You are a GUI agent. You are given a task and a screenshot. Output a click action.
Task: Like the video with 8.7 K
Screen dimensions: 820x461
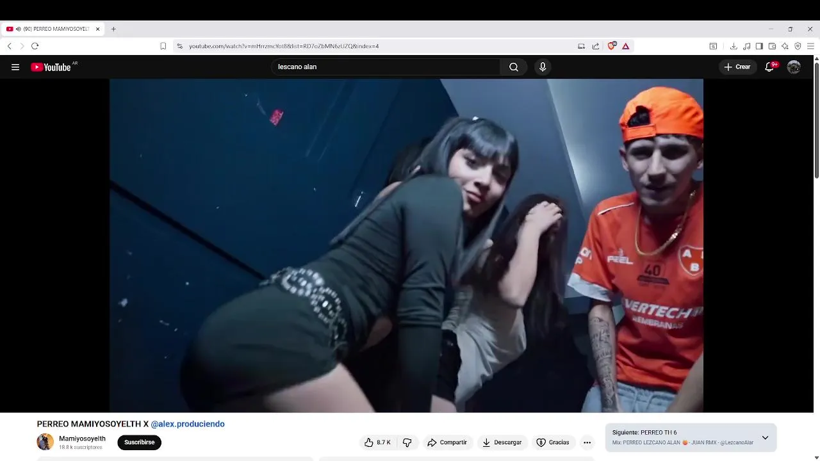377,442
